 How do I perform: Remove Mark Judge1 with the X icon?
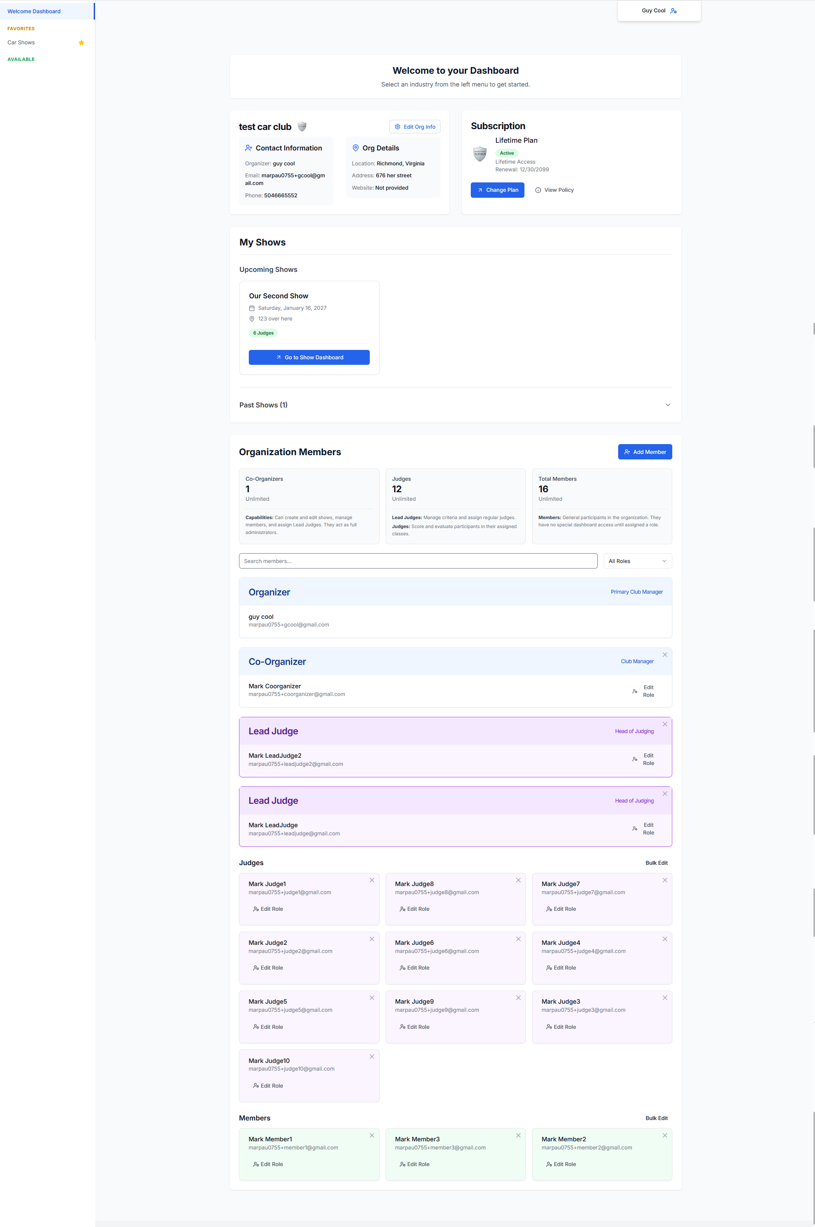pos(372,880)
